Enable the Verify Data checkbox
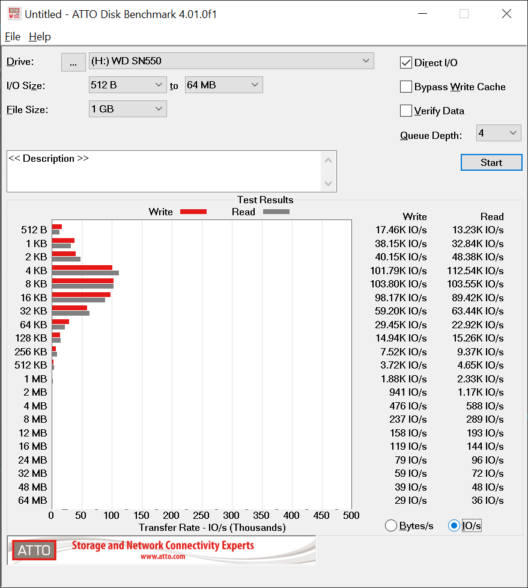528x588 pixels. [406, 111]
